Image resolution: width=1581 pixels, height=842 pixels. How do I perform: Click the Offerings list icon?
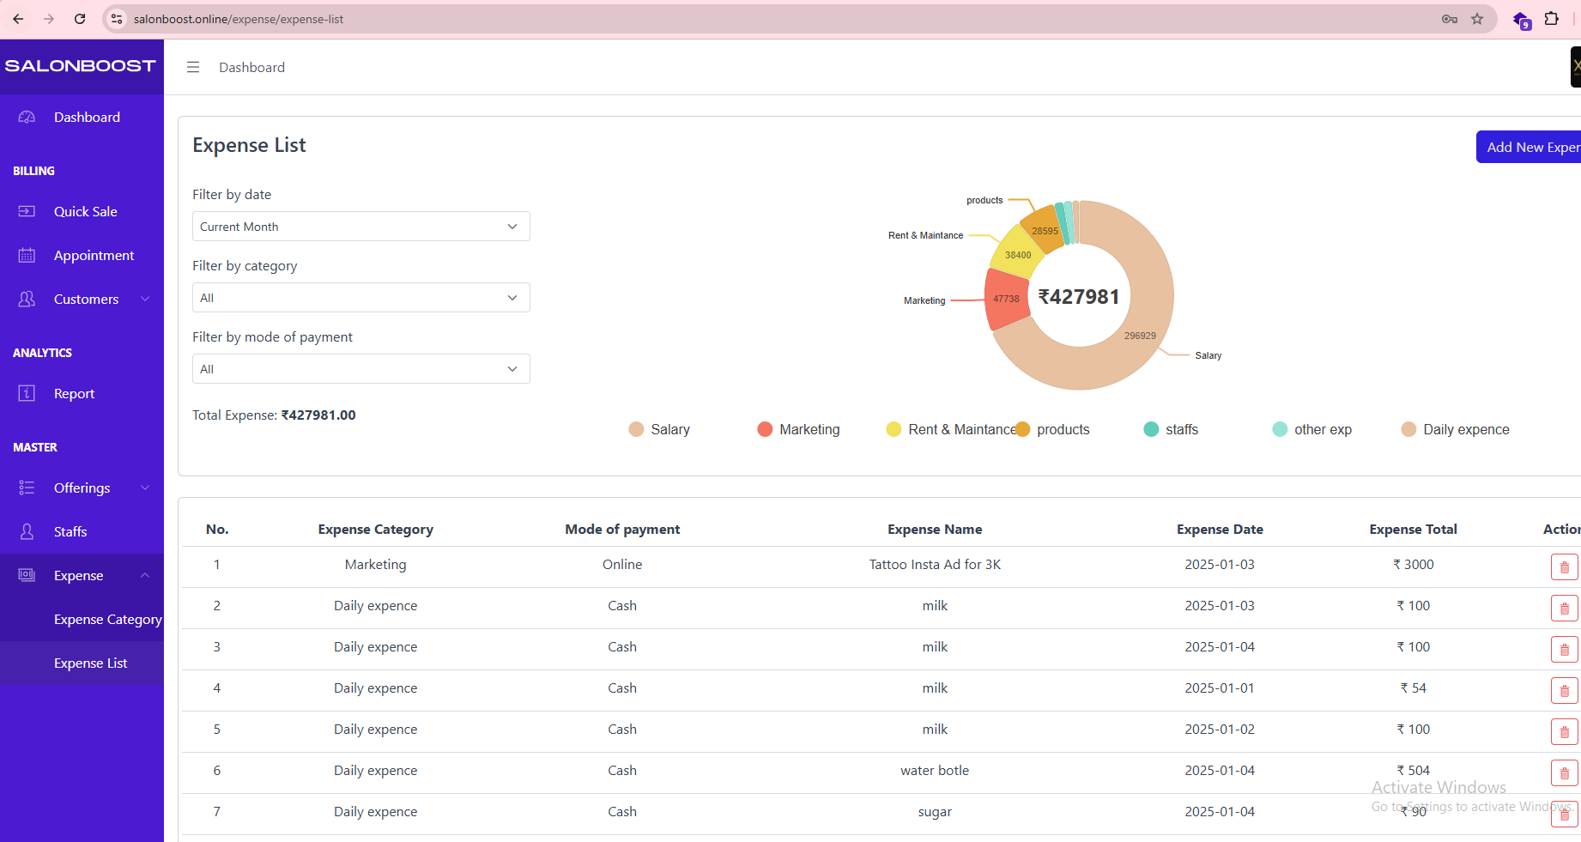[27, 488]
